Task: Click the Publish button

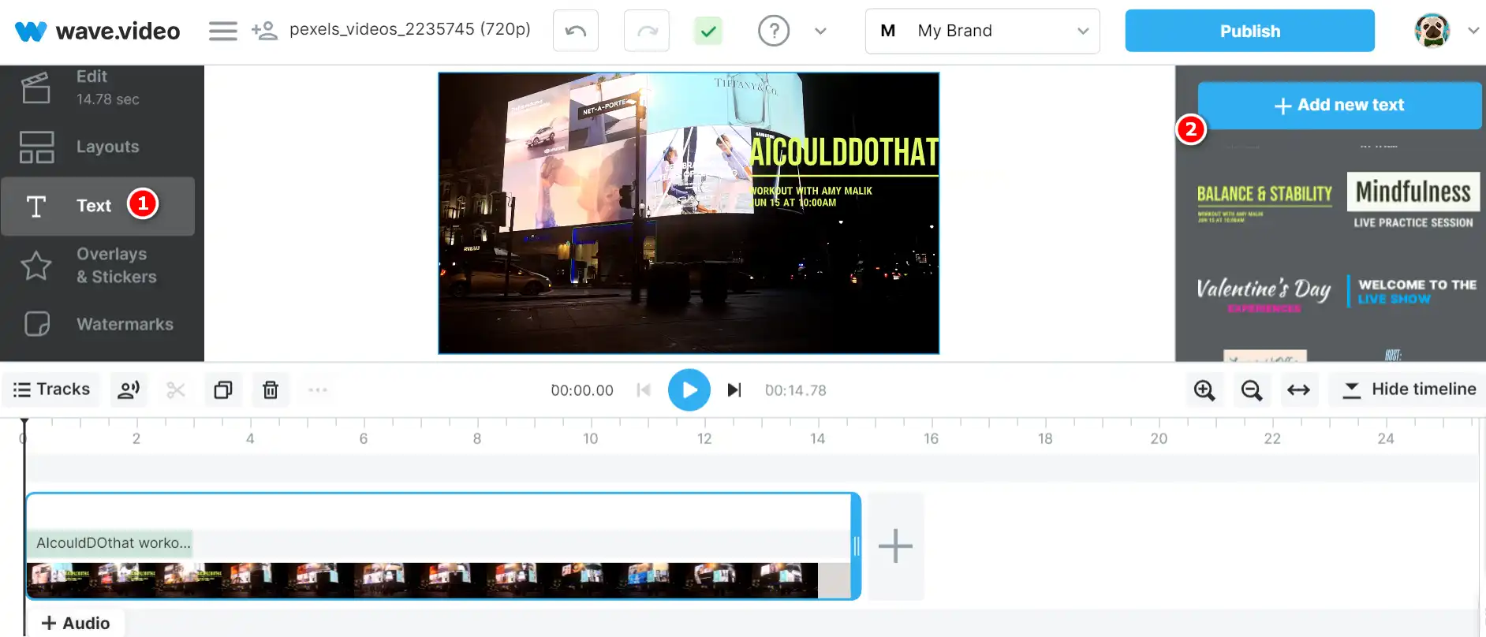Action: (x=1249, y=31)
